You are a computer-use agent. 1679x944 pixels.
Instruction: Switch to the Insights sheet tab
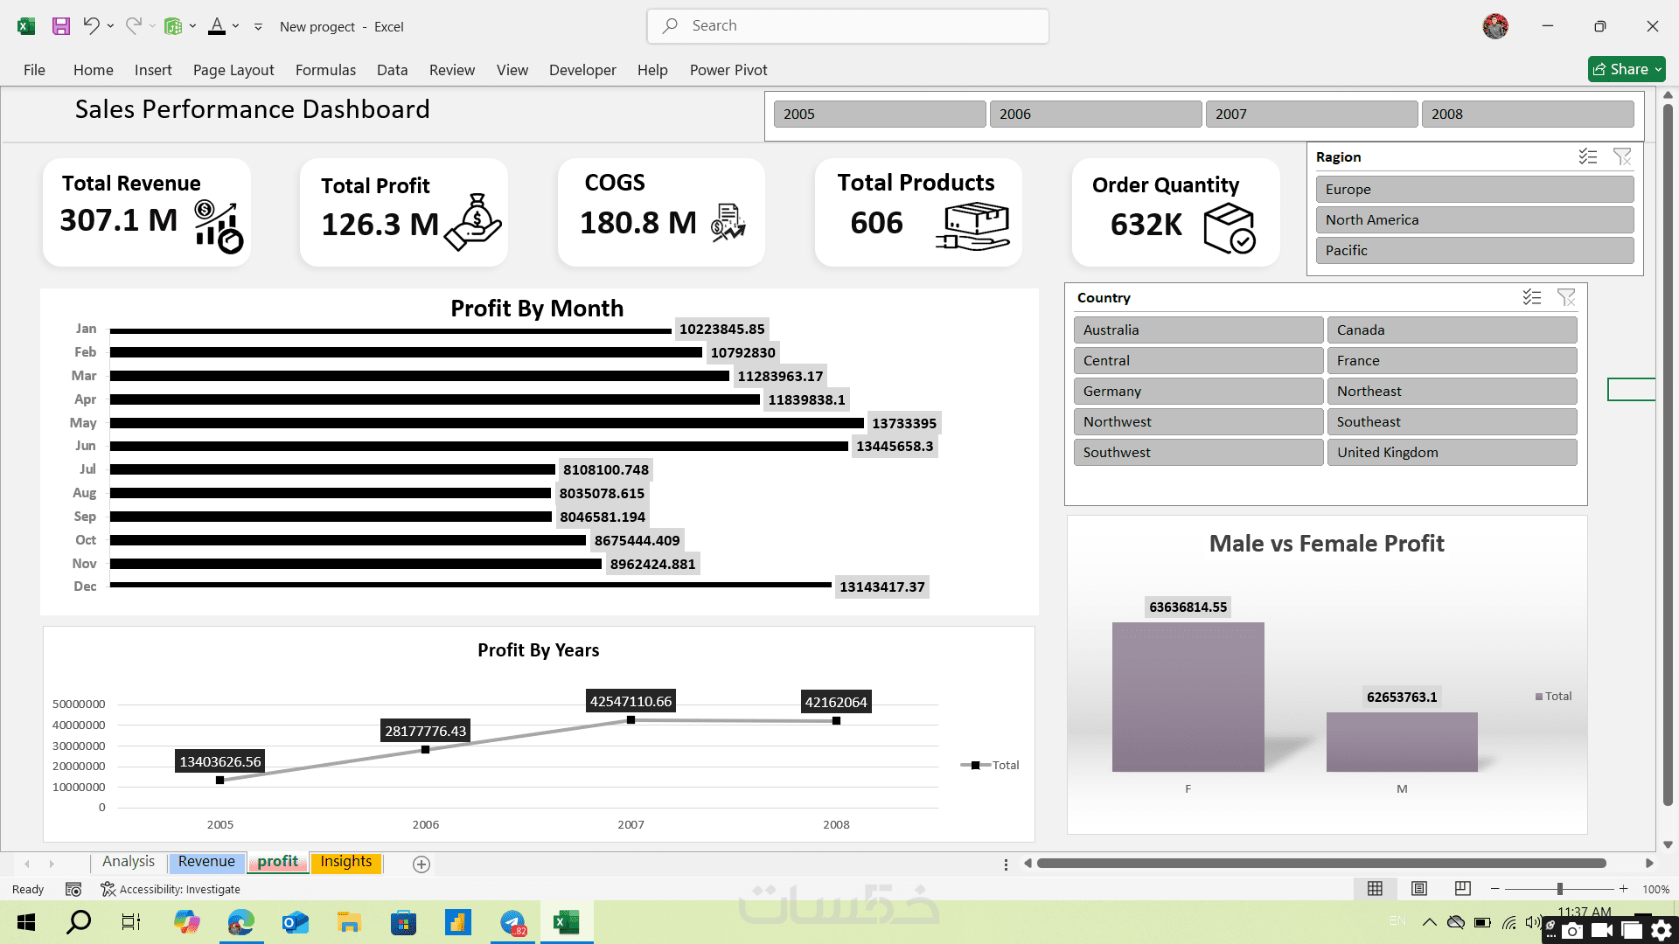[x=345, y=862]
